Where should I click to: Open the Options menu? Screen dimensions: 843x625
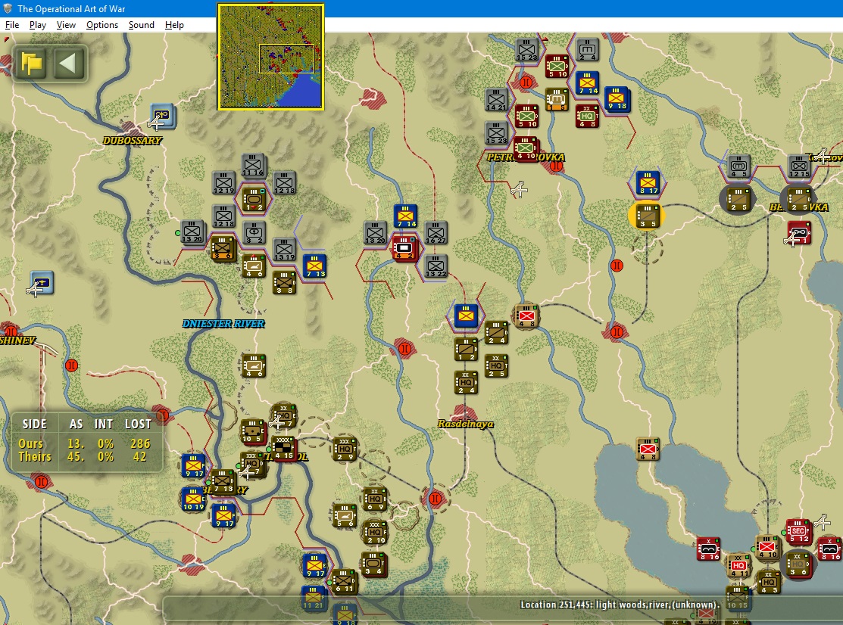point(102,25)
